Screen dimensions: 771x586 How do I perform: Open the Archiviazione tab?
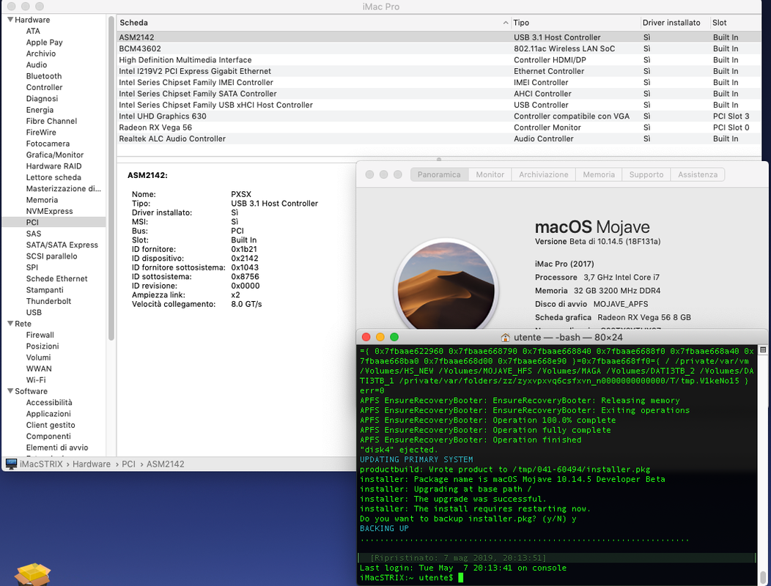coord(543,174)
